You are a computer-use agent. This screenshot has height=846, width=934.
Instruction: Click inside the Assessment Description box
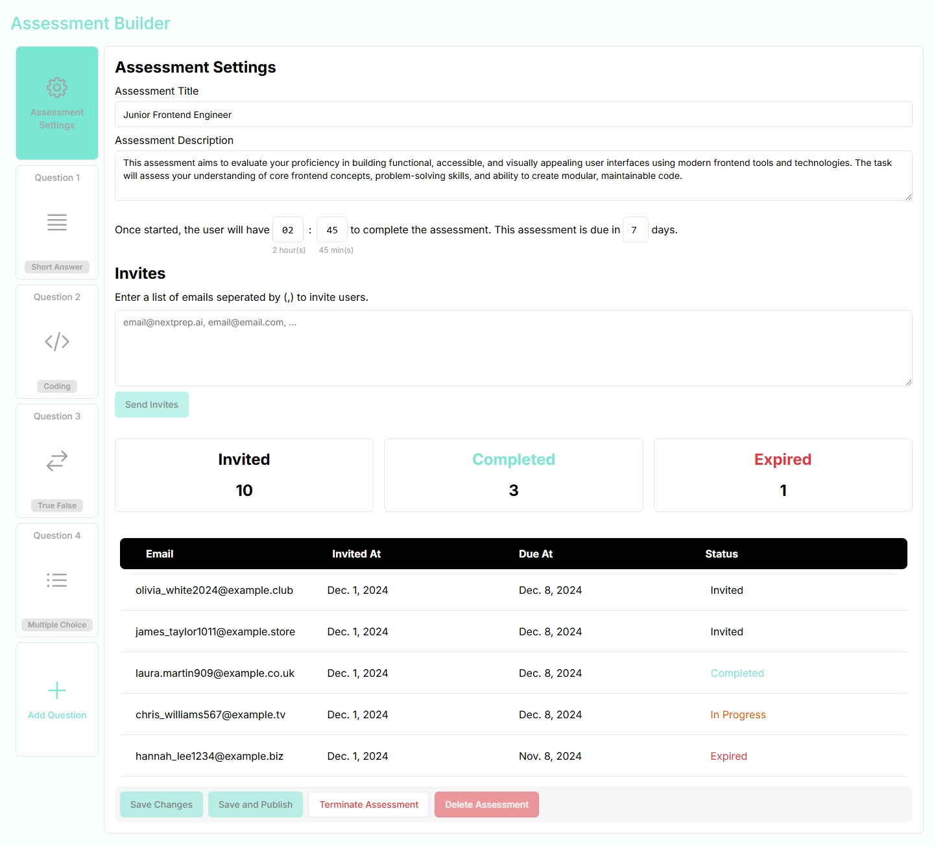[x=514, y=176]
